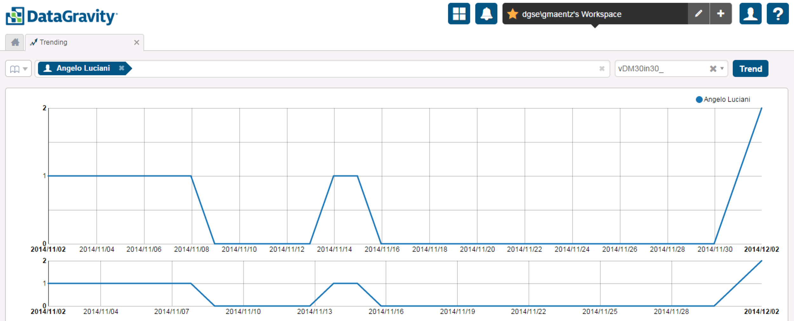794x321 pixels.
Task: Open help question mark icon
Action: 778,14
